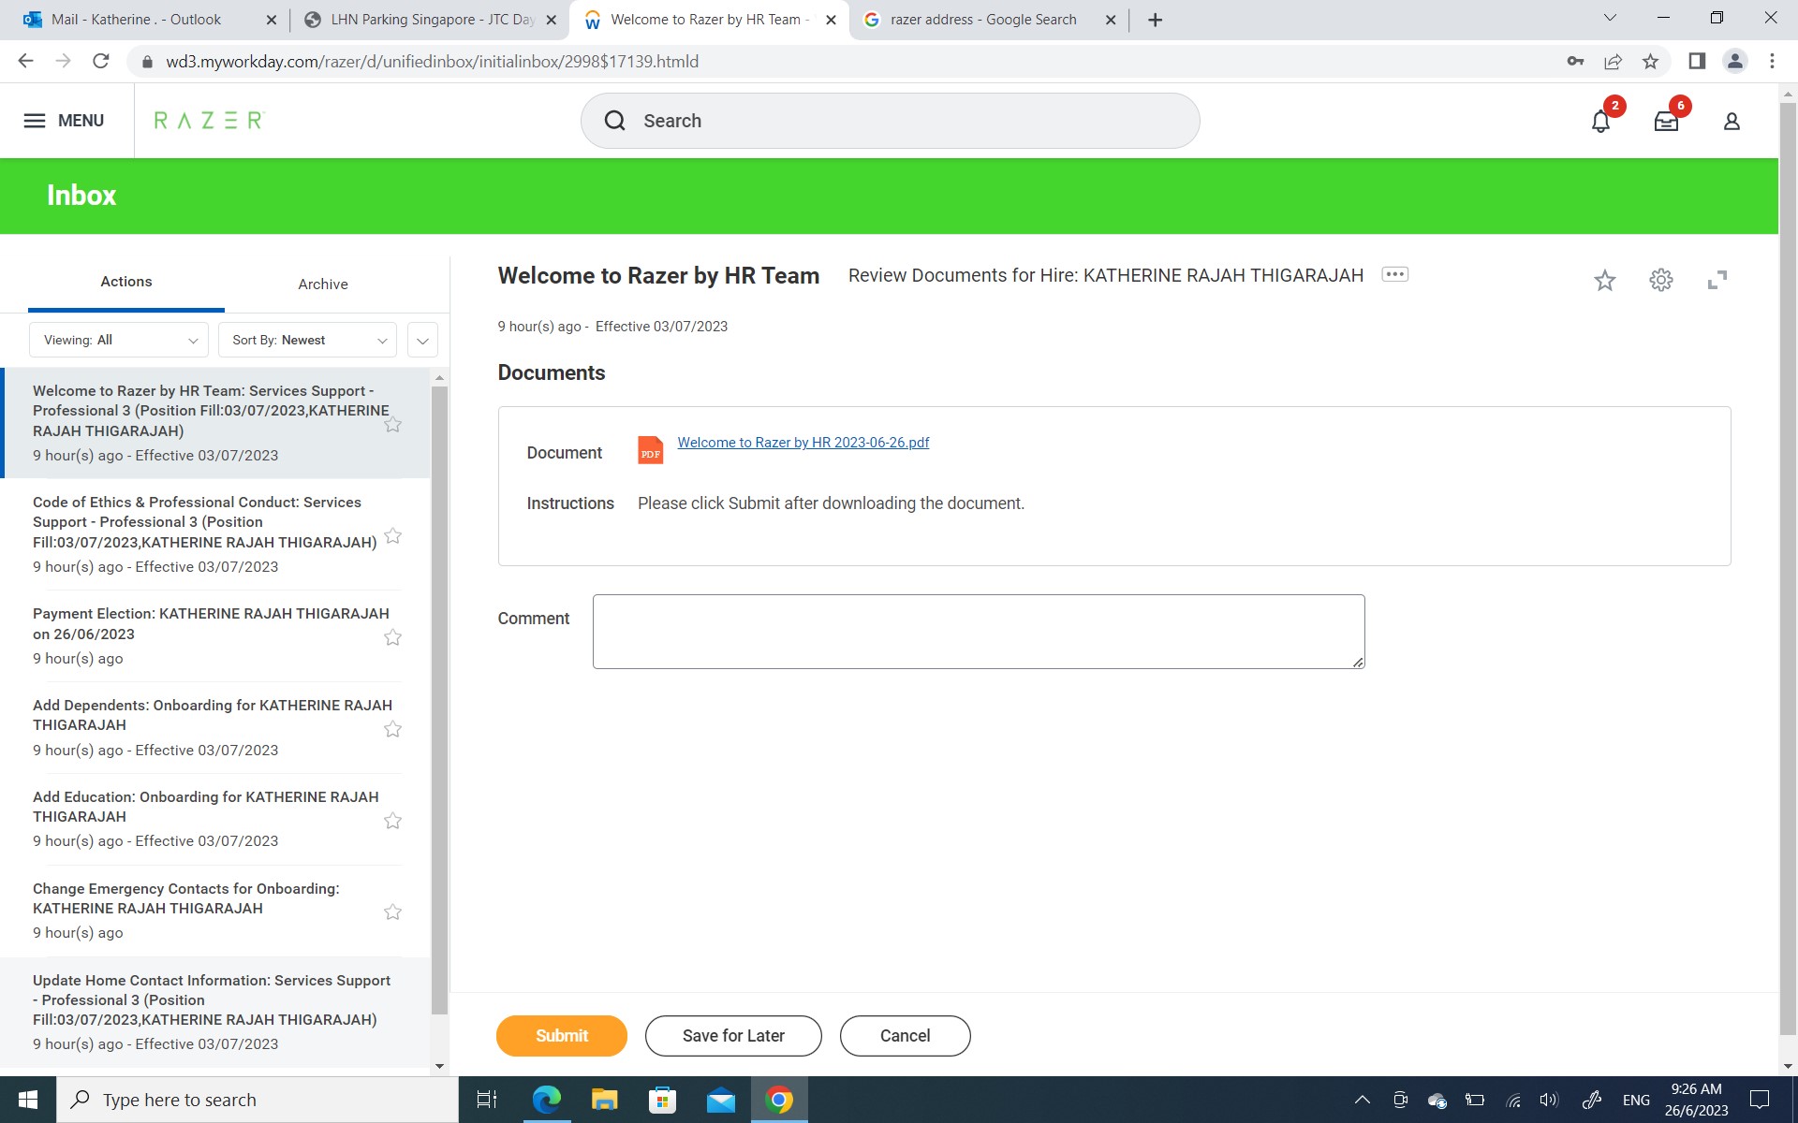Image resolution: width=1798 pixels, height=1123 pixels.
Task: Expand the inbox filter chevron button
Action: pyautogui.click(x=422, y=341)
